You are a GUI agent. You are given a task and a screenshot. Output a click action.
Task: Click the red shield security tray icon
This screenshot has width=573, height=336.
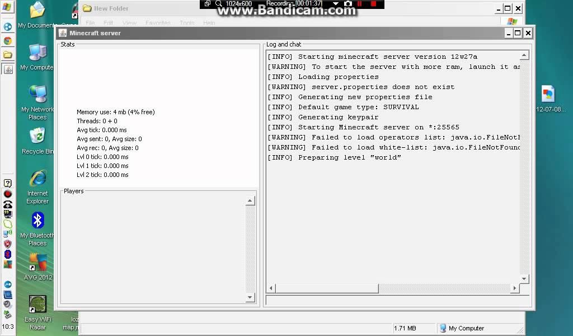click(x=7, y=244)
